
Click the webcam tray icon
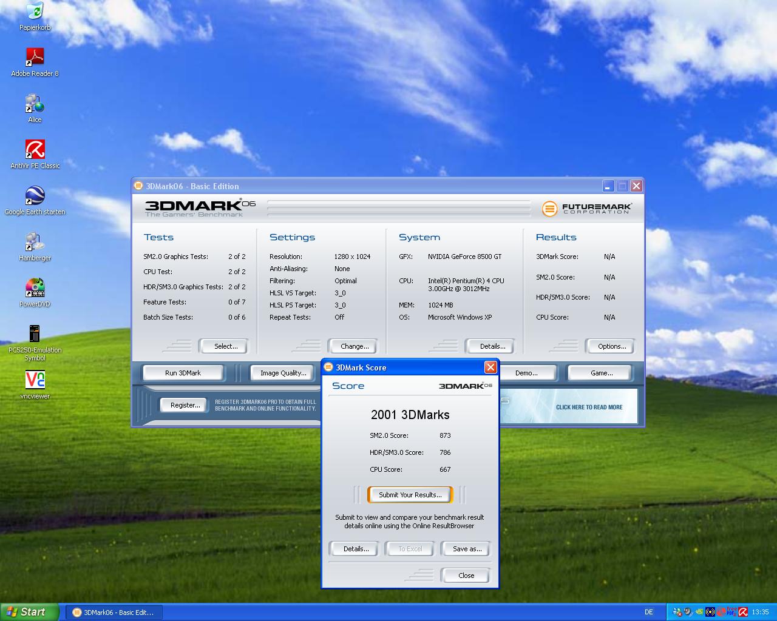688,612
